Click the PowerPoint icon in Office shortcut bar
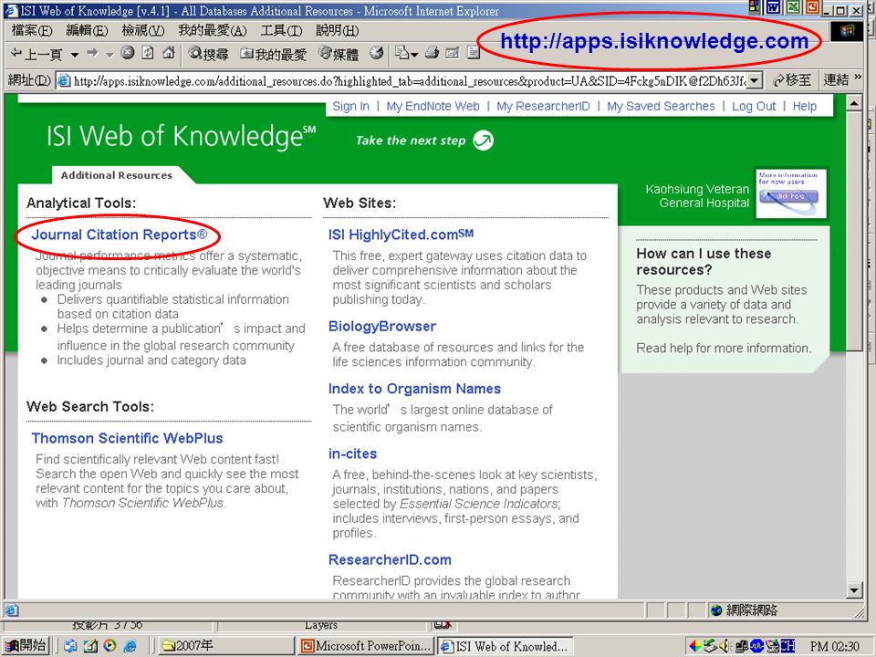Viewport: 876px width, 657px height. tap(813, 6)
